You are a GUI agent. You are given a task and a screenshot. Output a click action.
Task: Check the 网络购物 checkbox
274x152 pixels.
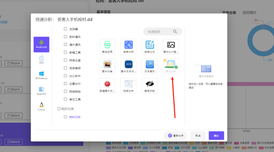65,91
